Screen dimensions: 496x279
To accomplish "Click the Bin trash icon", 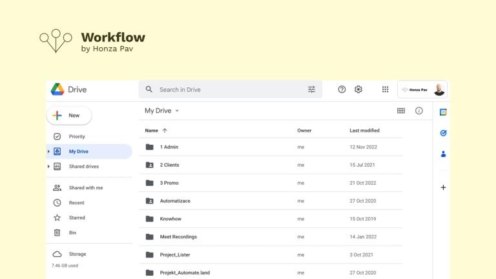I will (57, 232).
